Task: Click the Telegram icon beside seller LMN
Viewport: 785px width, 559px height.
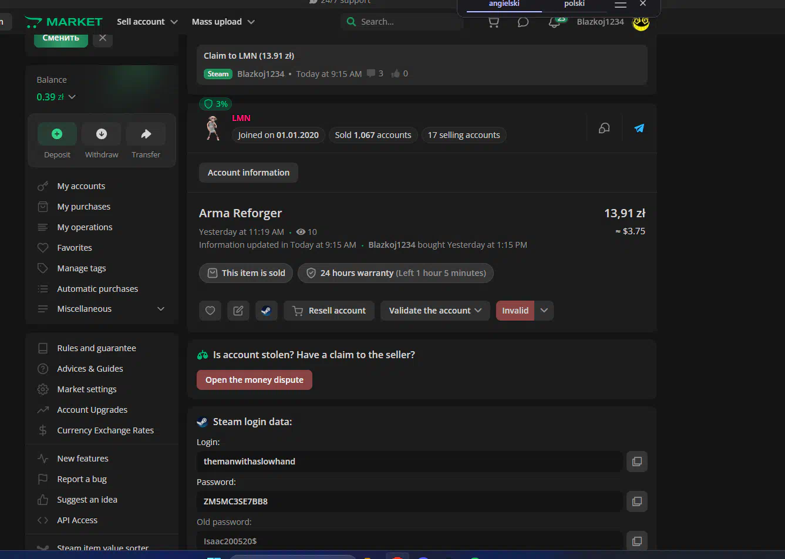Action: pyautogui.click(x=639, y=128)
